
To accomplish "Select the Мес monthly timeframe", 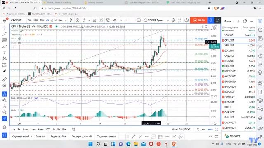I will coord(61,20).
